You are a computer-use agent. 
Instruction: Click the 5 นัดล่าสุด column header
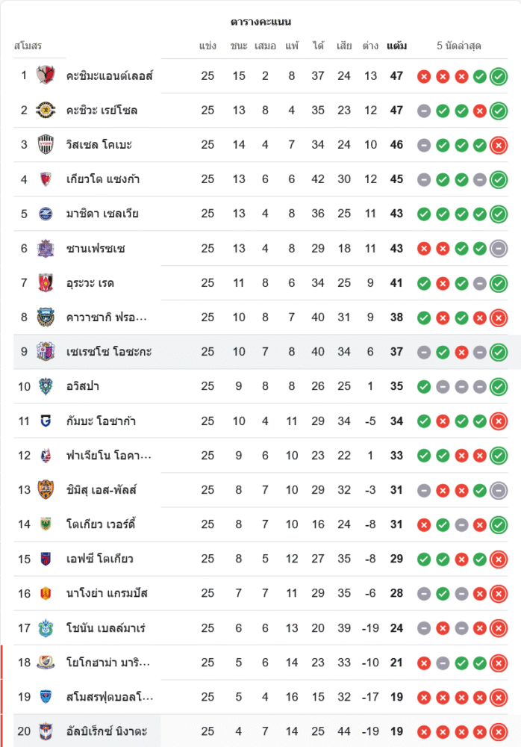[x=458, y=46]
